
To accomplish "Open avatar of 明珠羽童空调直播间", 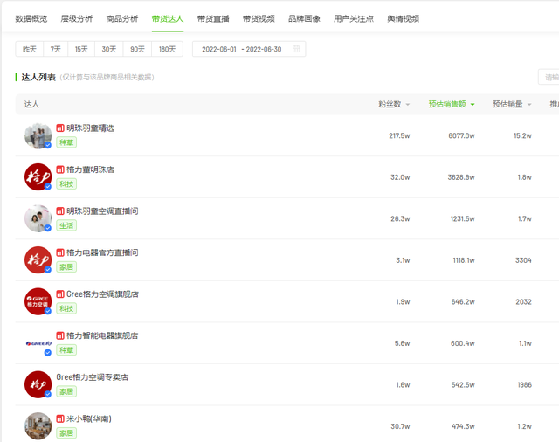I will [x=38, y=218].
